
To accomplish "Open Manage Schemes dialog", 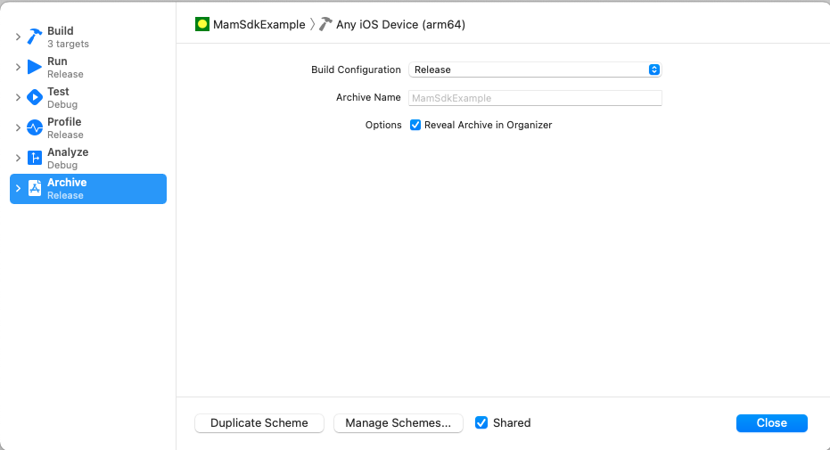I will point(399,423).
